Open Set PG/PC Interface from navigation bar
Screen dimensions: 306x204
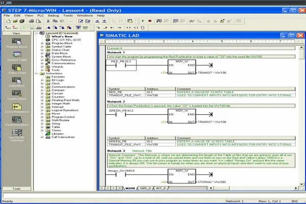pos(17,135)
